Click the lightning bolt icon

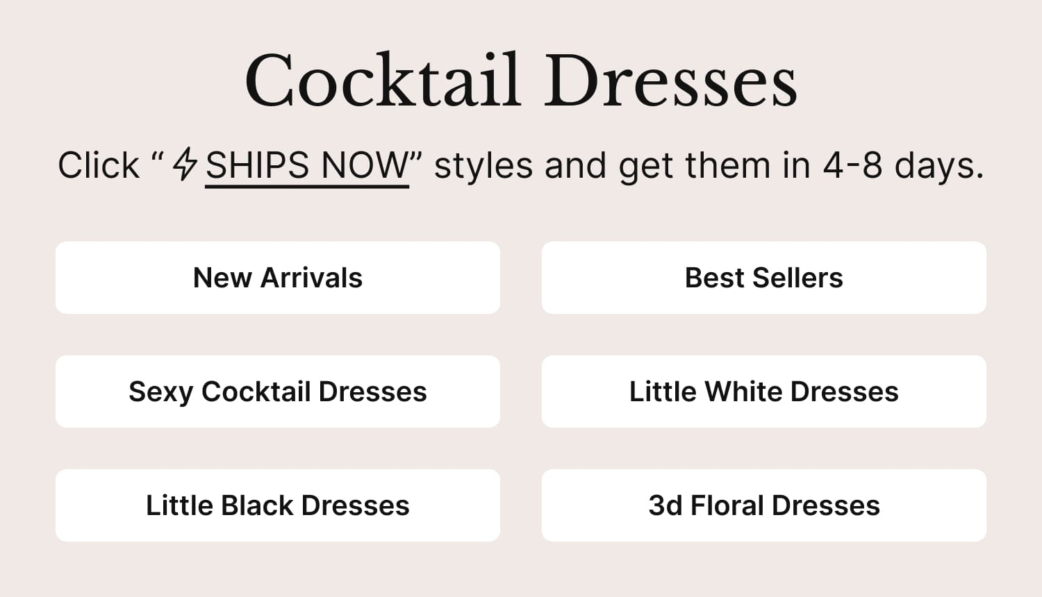[x=185, y=165]
